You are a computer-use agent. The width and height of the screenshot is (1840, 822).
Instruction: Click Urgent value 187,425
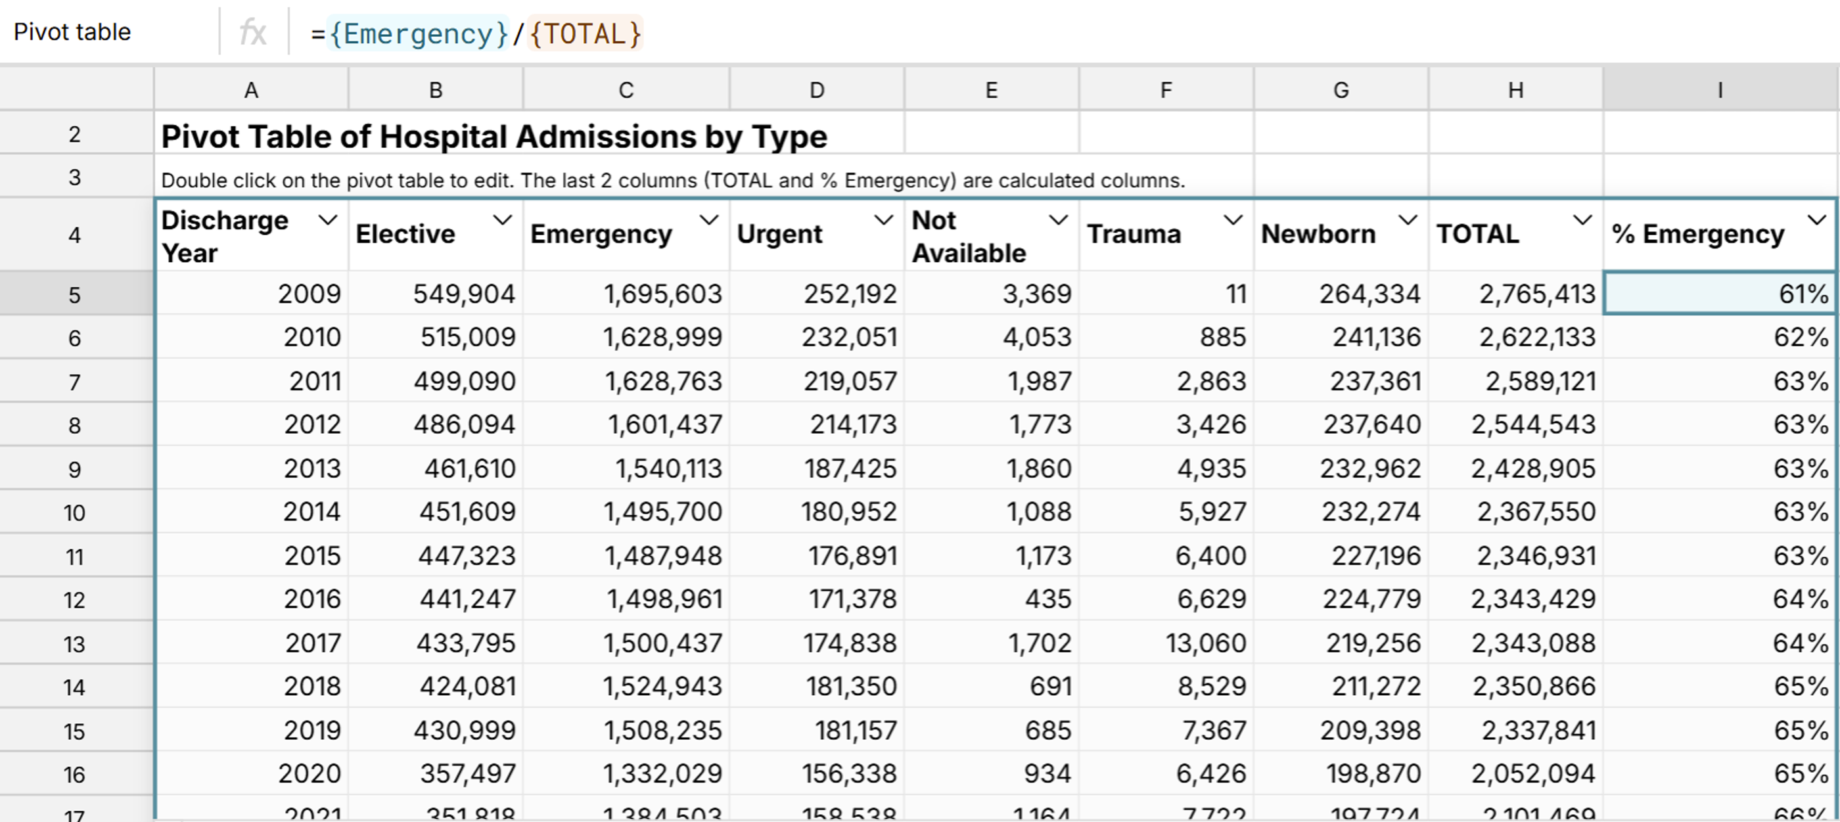tap(817, 468)
